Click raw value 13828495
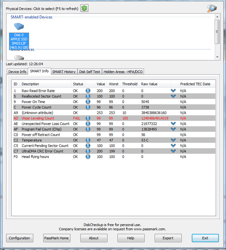This screenshot has width=226, height=250. 149,129
